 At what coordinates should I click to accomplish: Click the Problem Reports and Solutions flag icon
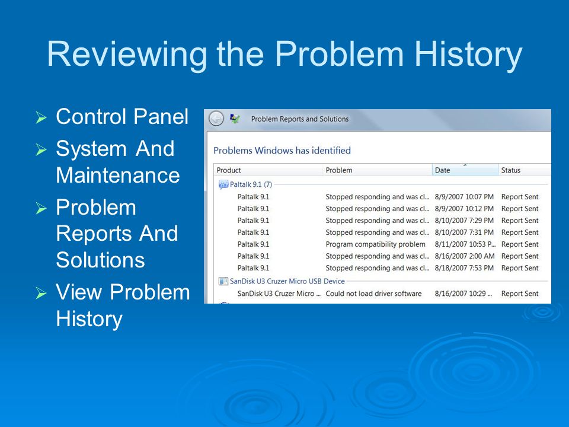point(235,119)
